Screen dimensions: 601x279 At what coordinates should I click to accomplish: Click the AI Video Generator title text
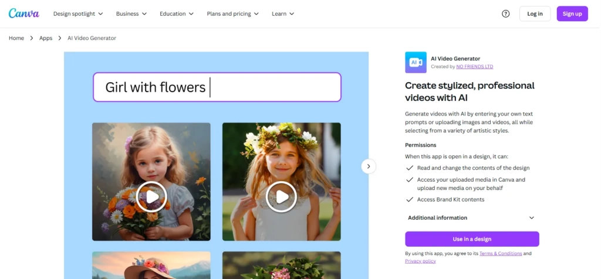(x=455, y=59)
